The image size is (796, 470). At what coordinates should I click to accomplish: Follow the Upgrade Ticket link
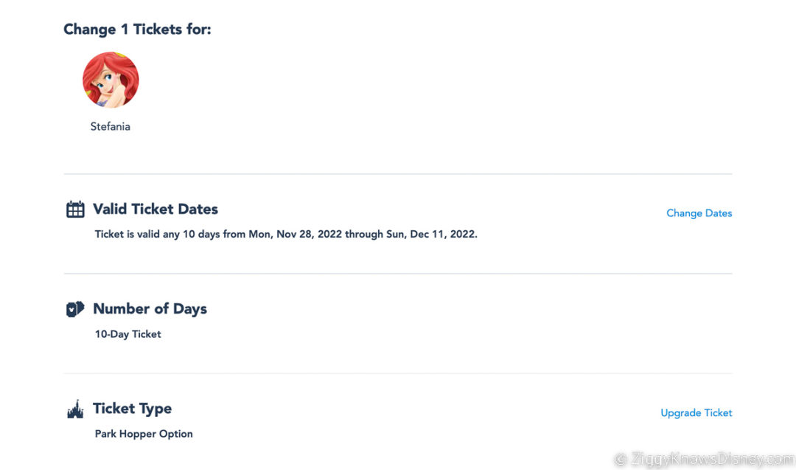click(x=696, y=413)
